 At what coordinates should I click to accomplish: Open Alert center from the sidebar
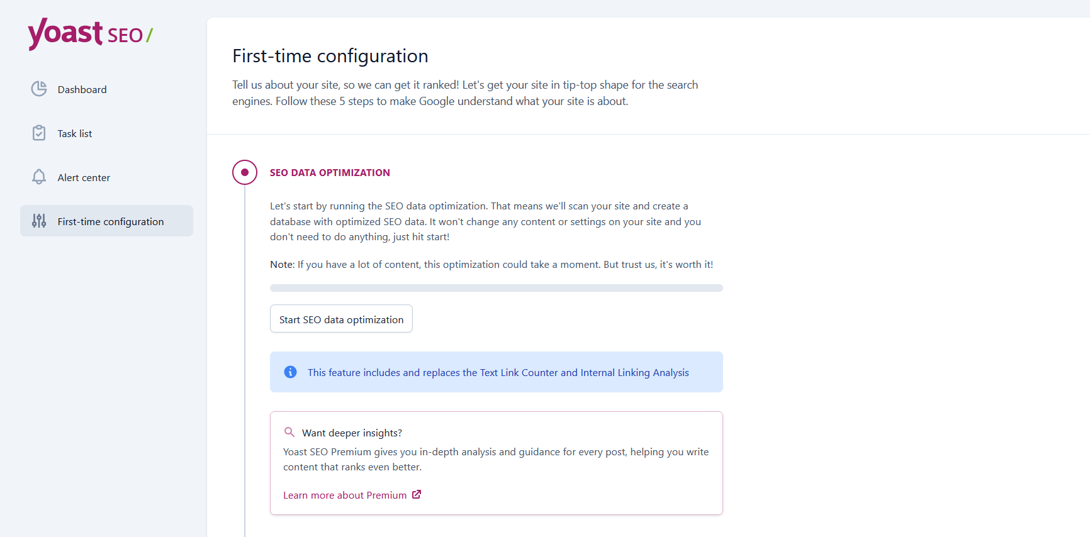[84, 177]
